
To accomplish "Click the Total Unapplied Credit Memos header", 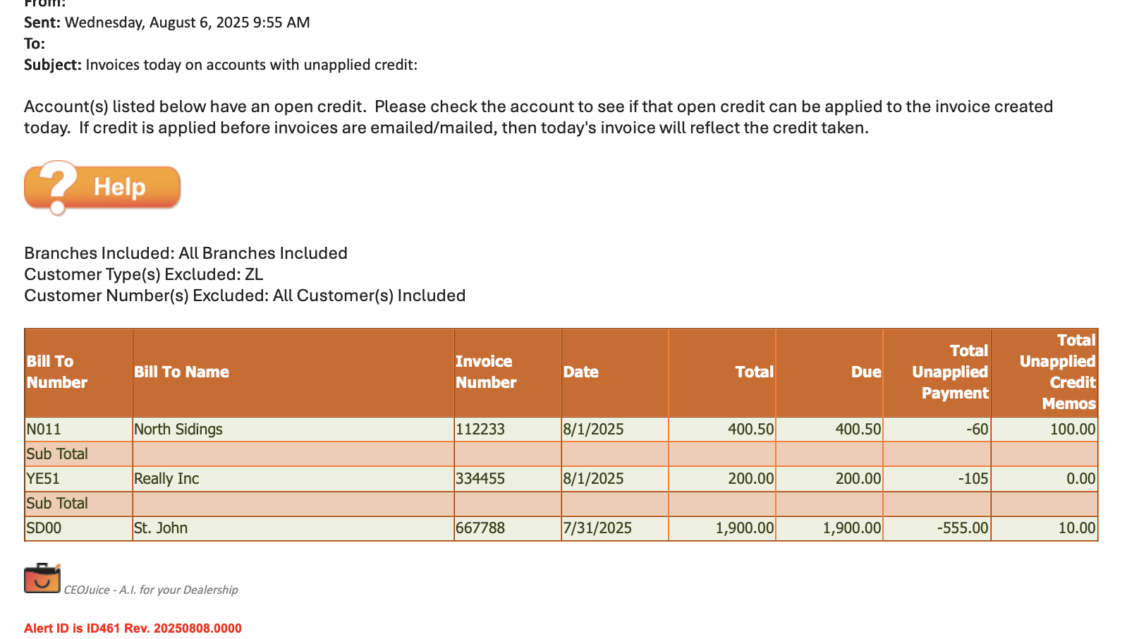I will tap(1044, 372).
